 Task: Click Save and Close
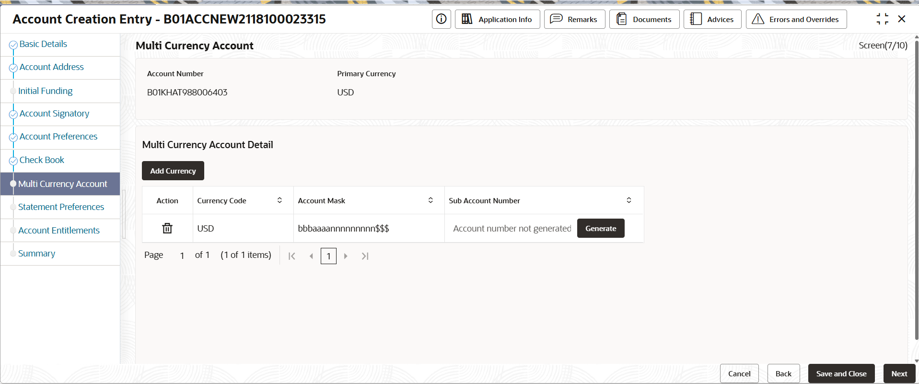point(841,373)
